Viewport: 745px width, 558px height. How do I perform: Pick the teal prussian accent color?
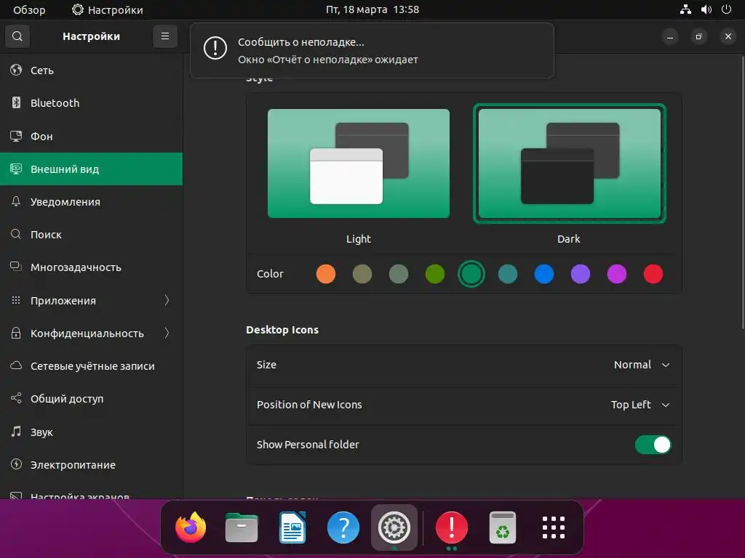[x=507, y=274]
